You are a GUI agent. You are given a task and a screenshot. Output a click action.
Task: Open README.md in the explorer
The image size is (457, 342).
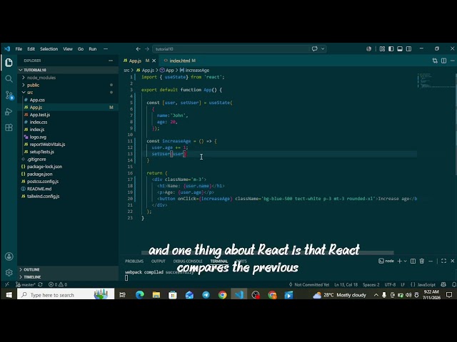[x=68, y=189]
